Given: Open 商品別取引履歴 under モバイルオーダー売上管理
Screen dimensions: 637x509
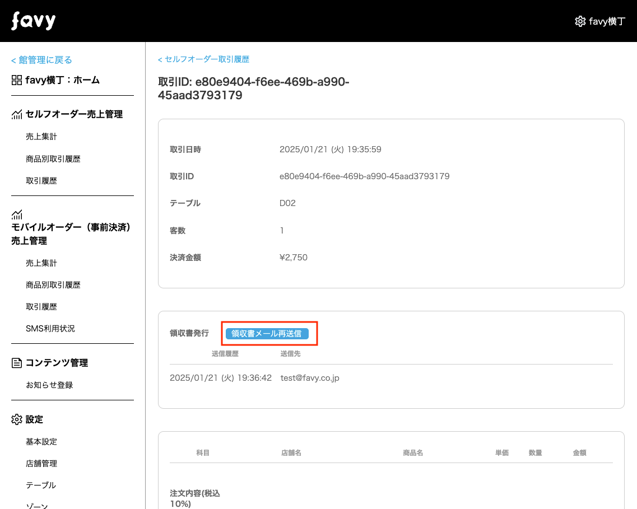Looking at the screenshot, I should point(53,285).
